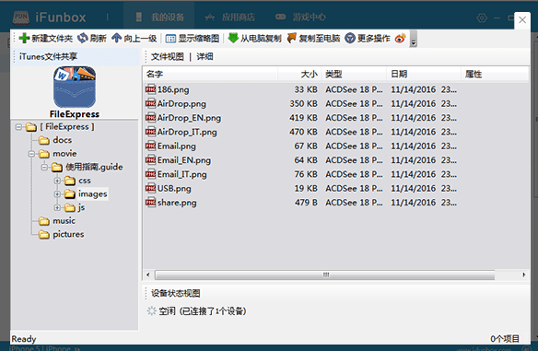Image resolution: width=538 pixels, height=351 pixels.
Task: Go up one level (向上一级)
Action: click(134, 38)
